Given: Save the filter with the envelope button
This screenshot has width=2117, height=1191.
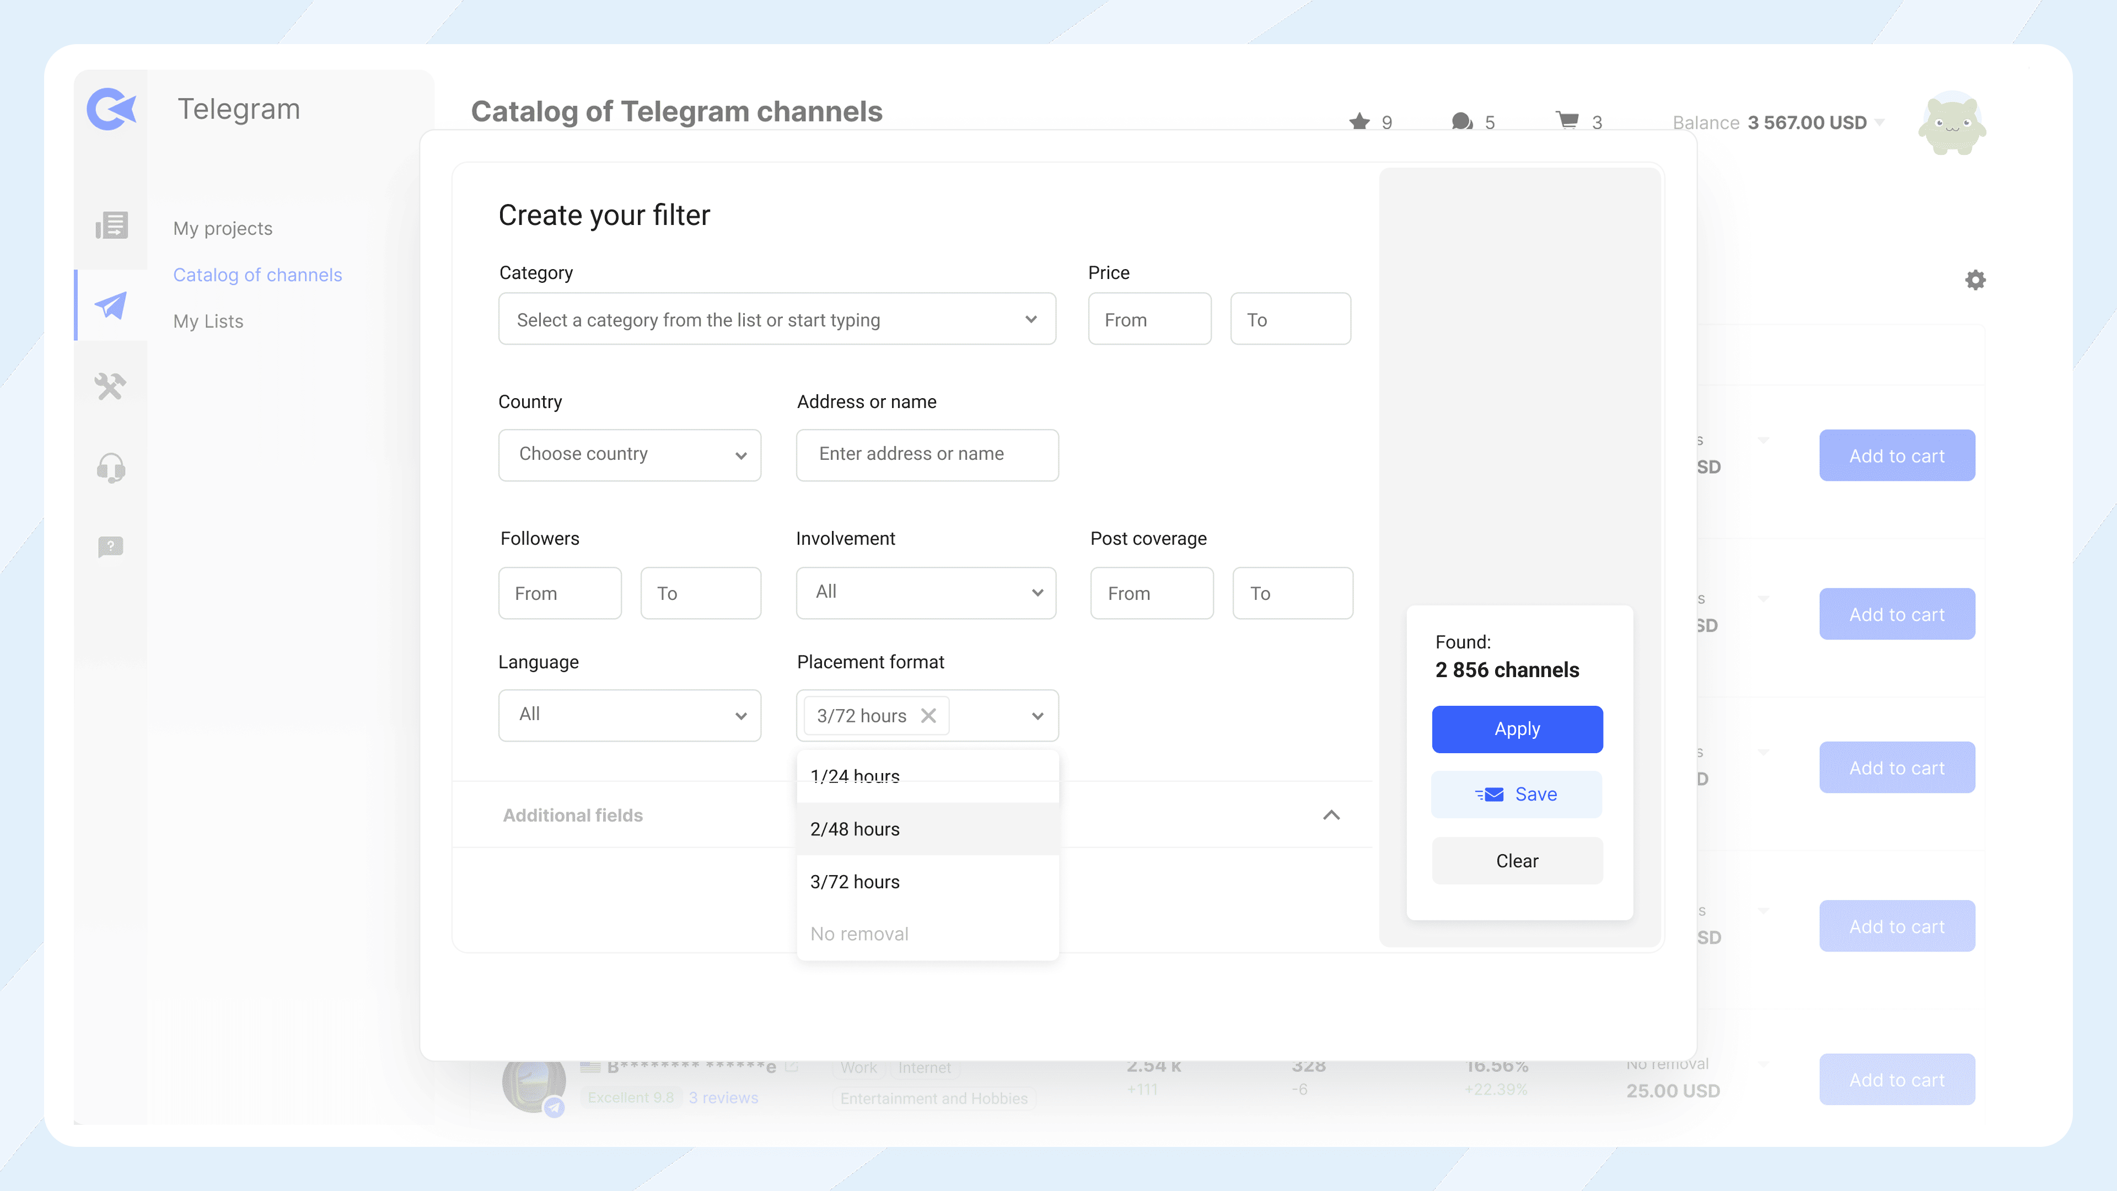Looking at the screenshot, I should pyautogui.click(x=1516, y=794).
